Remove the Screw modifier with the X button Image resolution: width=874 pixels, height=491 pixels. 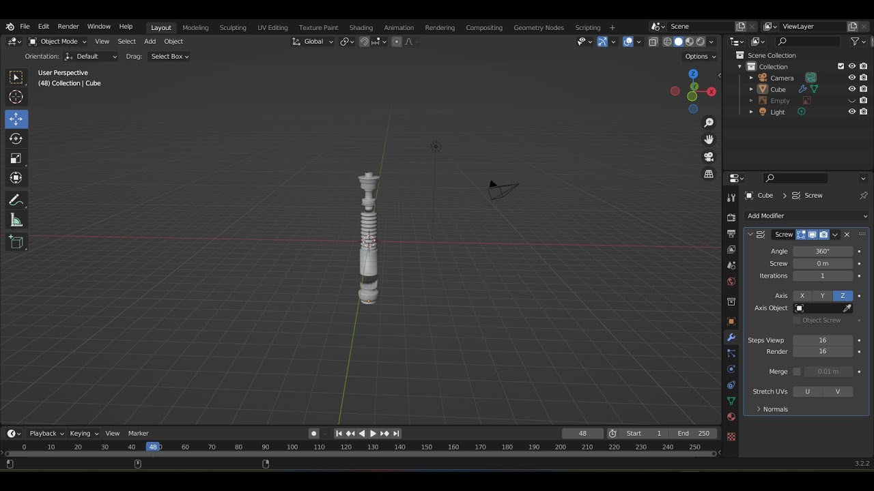tap(847, 235)
